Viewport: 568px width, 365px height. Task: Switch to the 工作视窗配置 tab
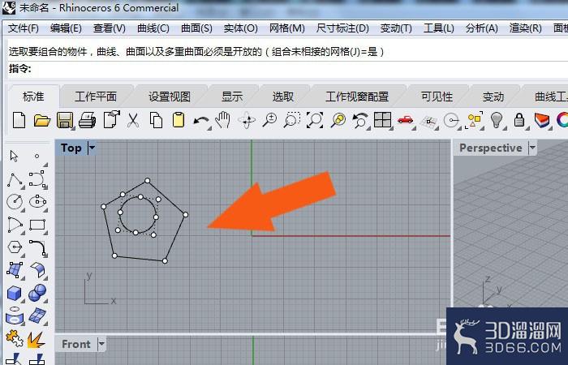click(357, 97)
